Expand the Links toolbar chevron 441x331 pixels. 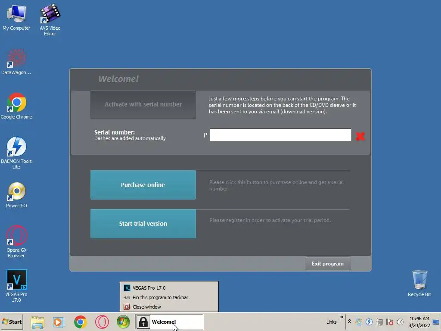[x=342, y=317]
